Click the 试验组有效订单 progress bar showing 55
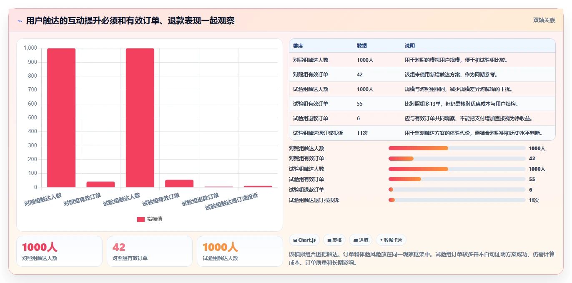 pyautogui.click(x=457, y=179)
